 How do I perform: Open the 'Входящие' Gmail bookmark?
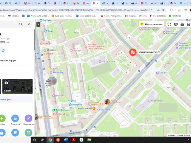pyautogui.click(x=136, y=16)
